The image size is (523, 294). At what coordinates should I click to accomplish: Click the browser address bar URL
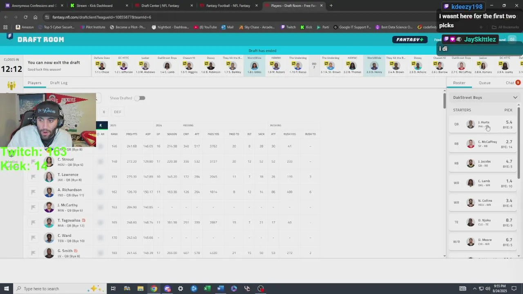[102, 17]
